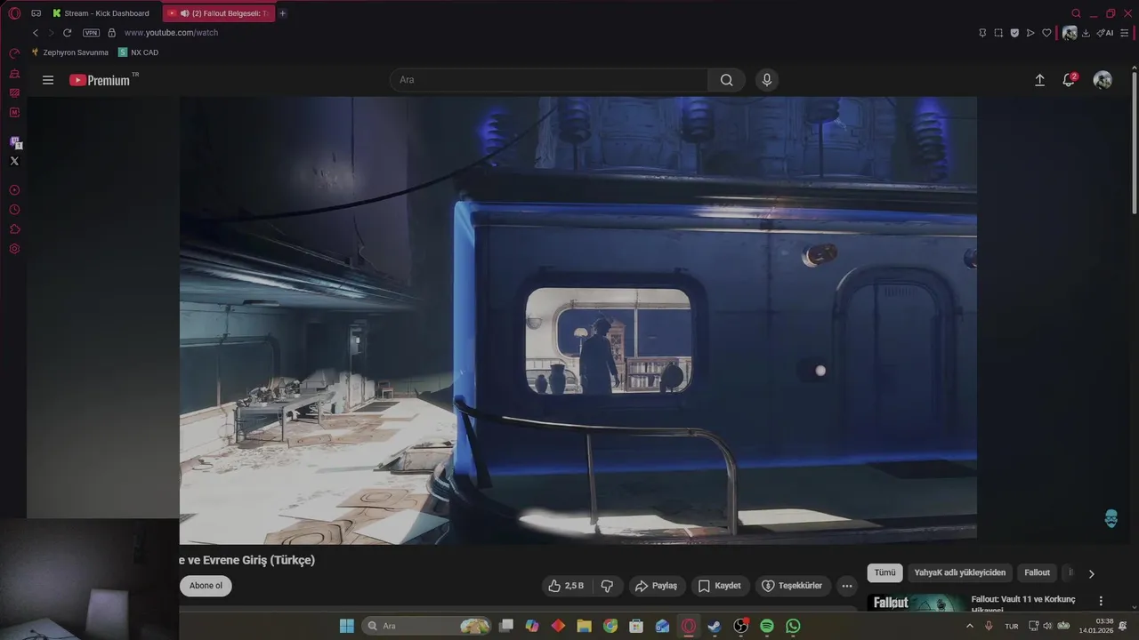Click the Fallout video player to pause
The width and height of the screenshot is (1139, 640).
(578, 320)
